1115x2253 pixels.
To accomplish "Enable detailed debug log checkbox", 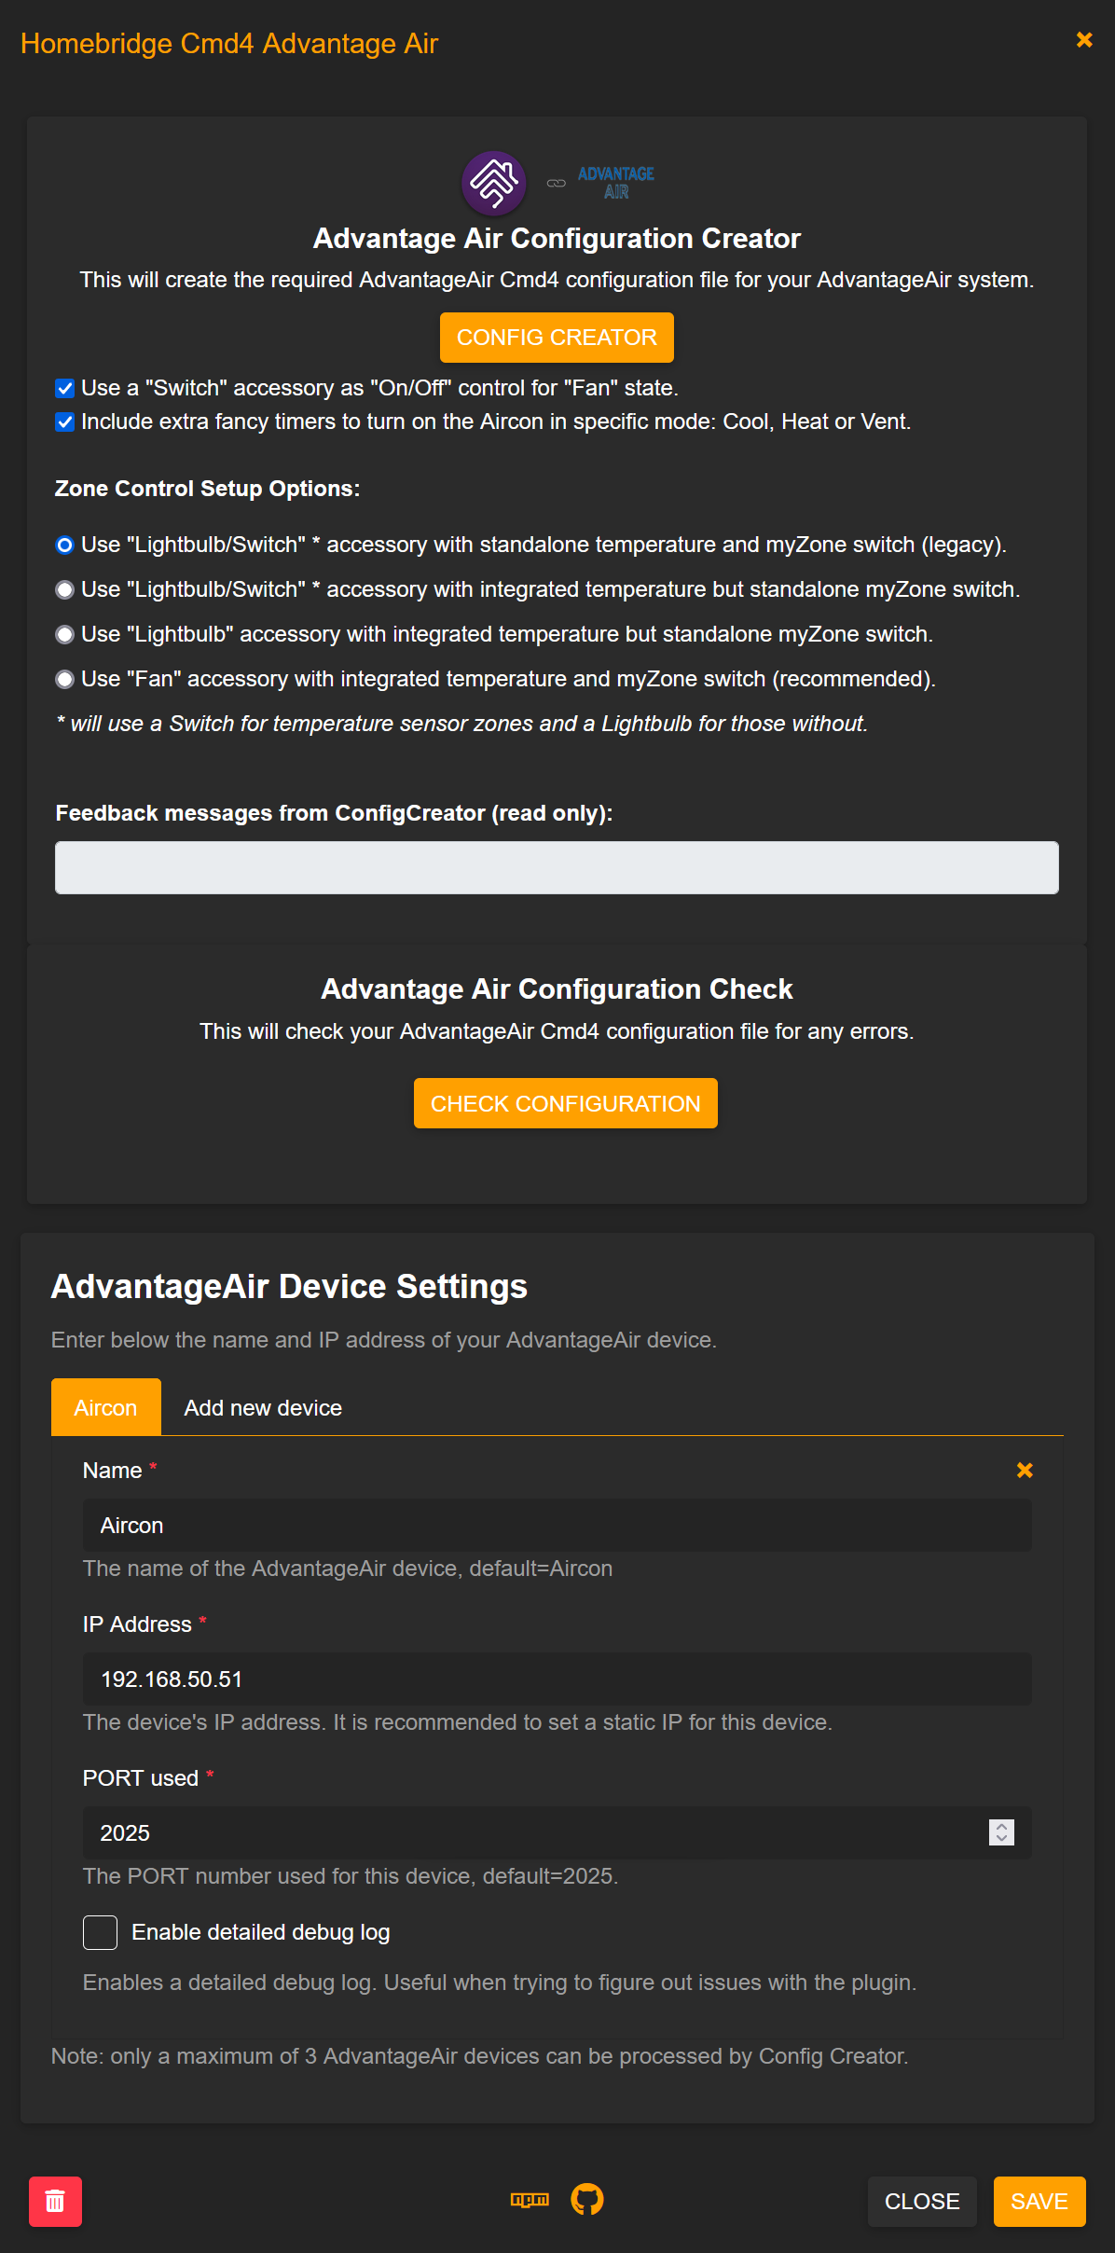I will coord(100,1932).
